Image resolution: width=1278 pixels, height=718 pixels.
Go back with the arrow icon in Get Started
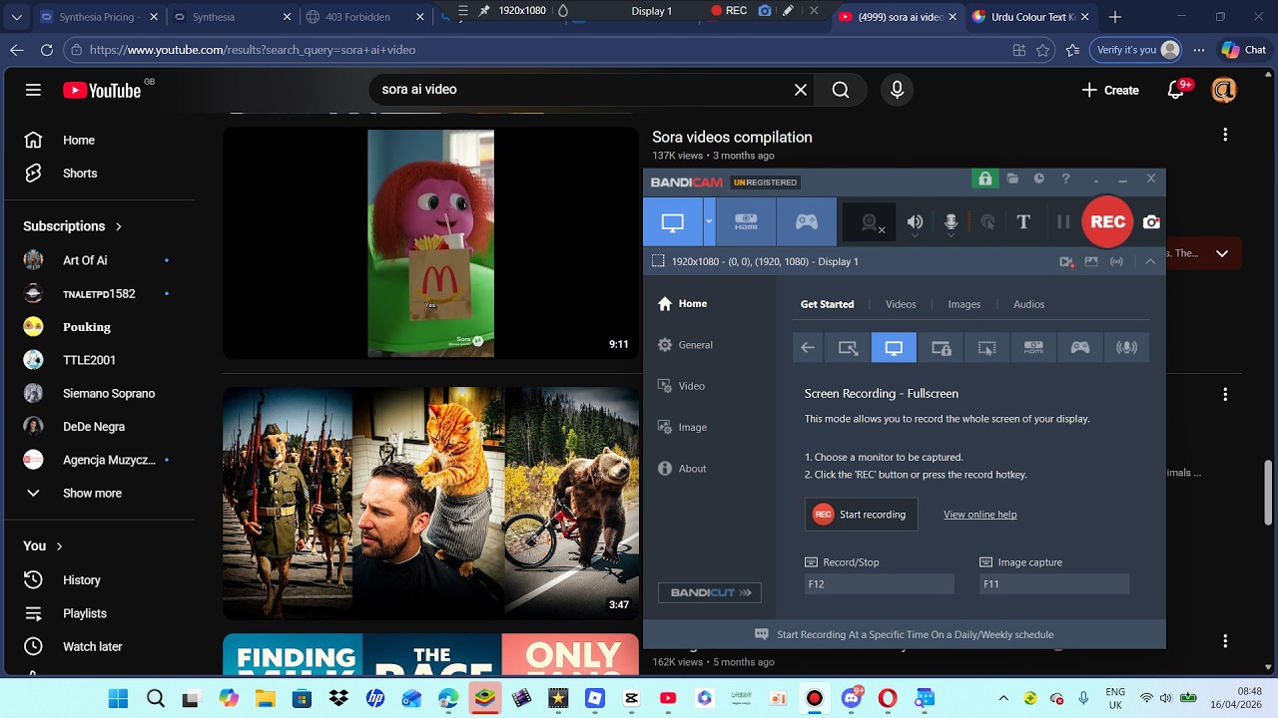click(808, 347)
